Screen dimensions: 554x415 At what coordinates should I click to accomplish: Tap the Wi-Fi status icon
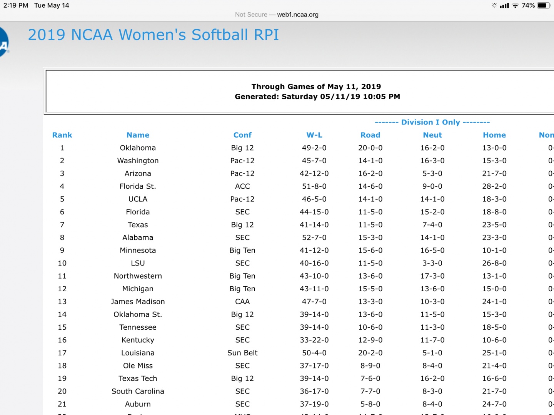515,5
